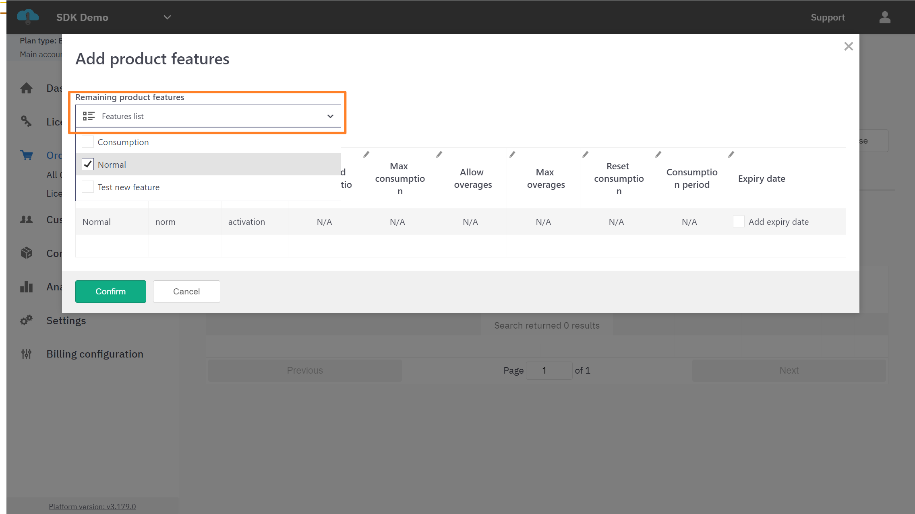Click the Settings gears icon

(x=27, y=320)
